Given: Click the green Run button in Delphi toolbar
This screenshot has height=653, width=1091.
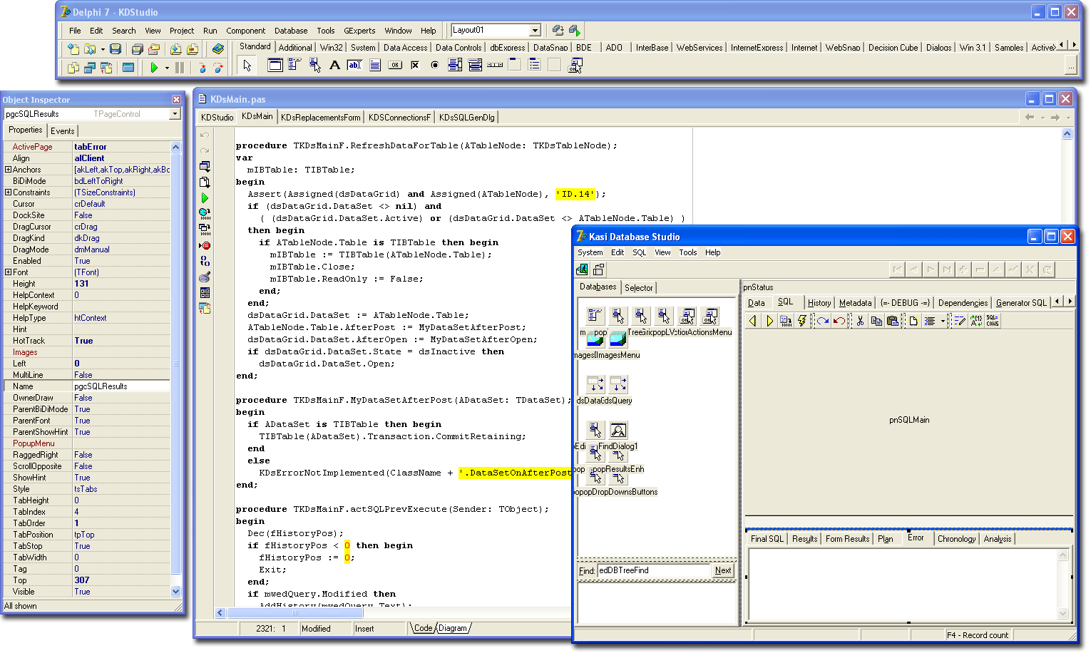Looking at the screenshot, I should point(154,68).
